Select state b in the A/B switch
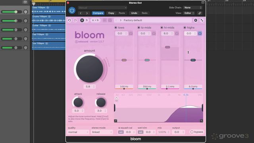Viewport: 254px width, 143px height. [x=87, y=20]
